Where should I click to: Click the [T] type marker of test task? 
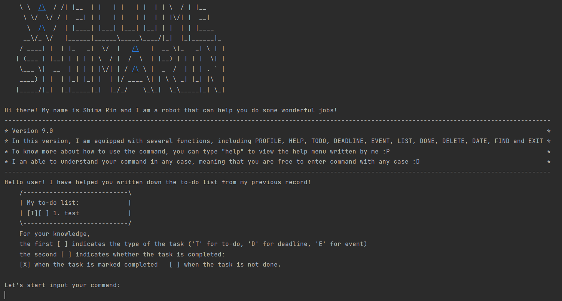pyautogui.click(x=33, y=213)
